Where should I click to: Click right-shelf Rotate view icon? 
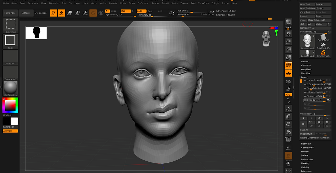pos(288,132)
